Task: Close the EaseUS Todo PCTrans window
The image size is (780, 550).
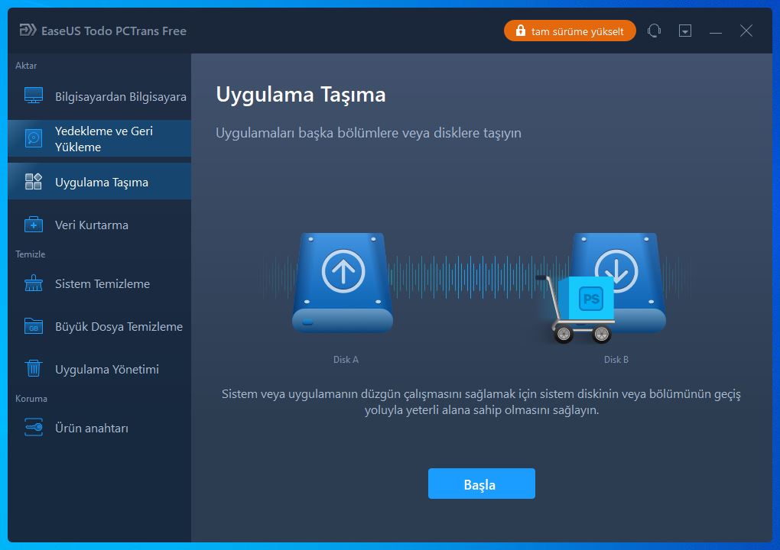Action: (746, 31)
